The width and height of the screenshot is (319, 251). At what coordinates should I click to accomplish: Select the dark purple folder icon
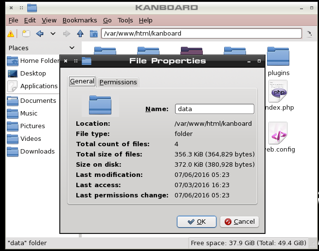(x=192, y=51)
